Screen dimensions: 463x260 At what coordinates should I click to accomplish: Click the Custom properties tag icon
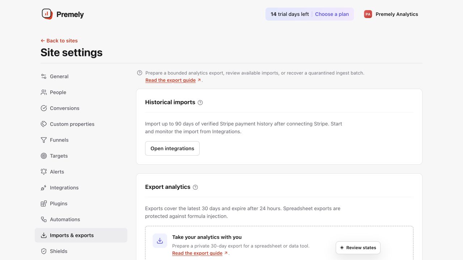coord(44,124)
